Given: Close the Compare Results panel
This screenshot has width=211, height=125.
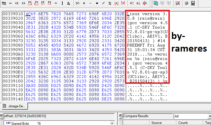Looking at the screenshot, I should (120, 115).
